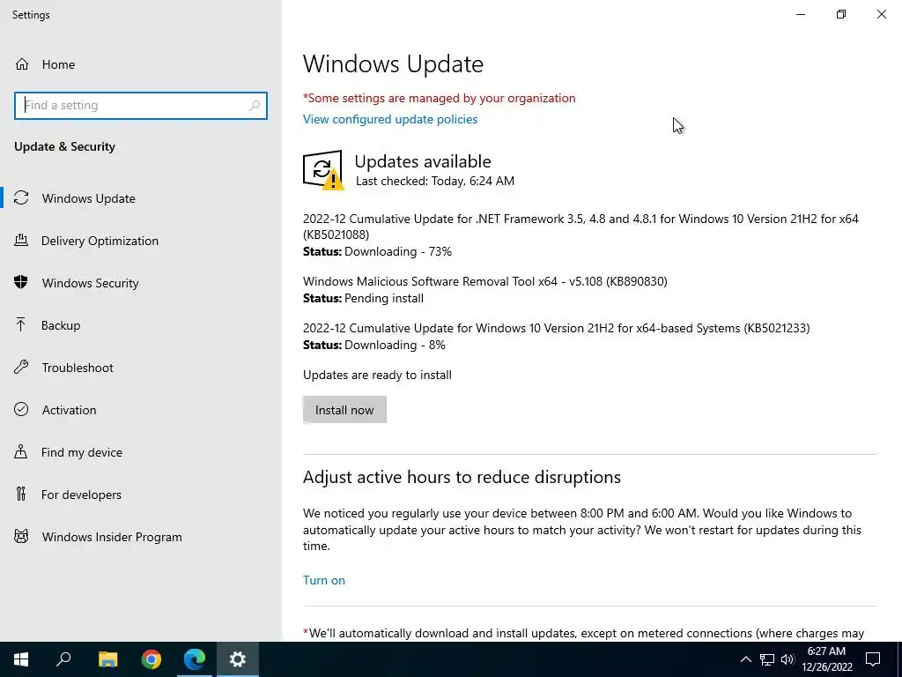Click the Windows Insider Program cat icon
This screenshot has width=902, height=677.
pos(21,537)
